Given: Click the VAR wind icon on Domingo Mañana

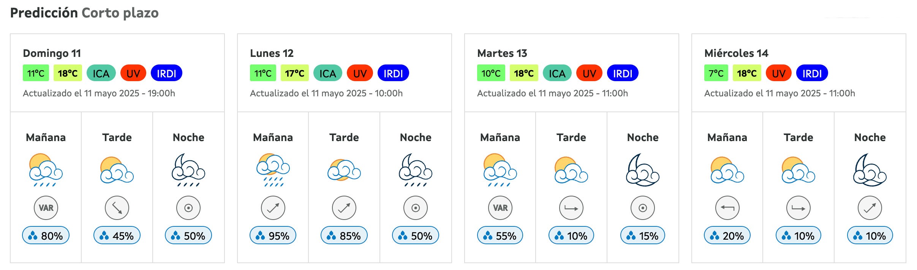Looking at the screenshot, I should click(x=46, y=208).
